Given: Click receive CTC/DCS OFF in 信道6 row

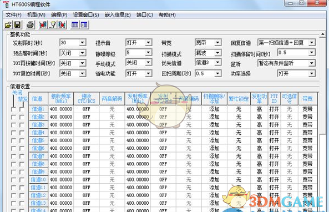Looking at the screenshot, I should click(x=87, y=148).
